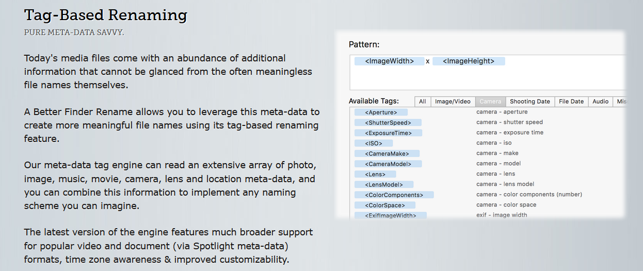Click the 'camera - model' description
Screen dimensions: 643x271
498,164
